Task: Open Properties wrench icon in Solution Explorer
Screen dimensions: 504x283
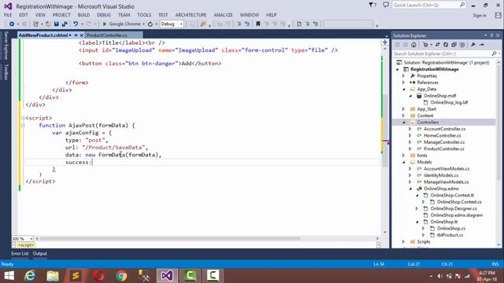Action: click(473, 45)
